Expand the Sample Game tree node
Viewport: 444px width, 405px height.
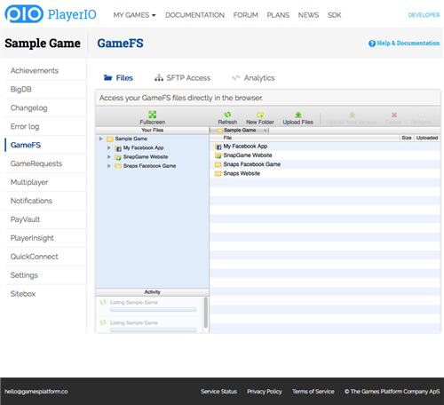(101, 139)
